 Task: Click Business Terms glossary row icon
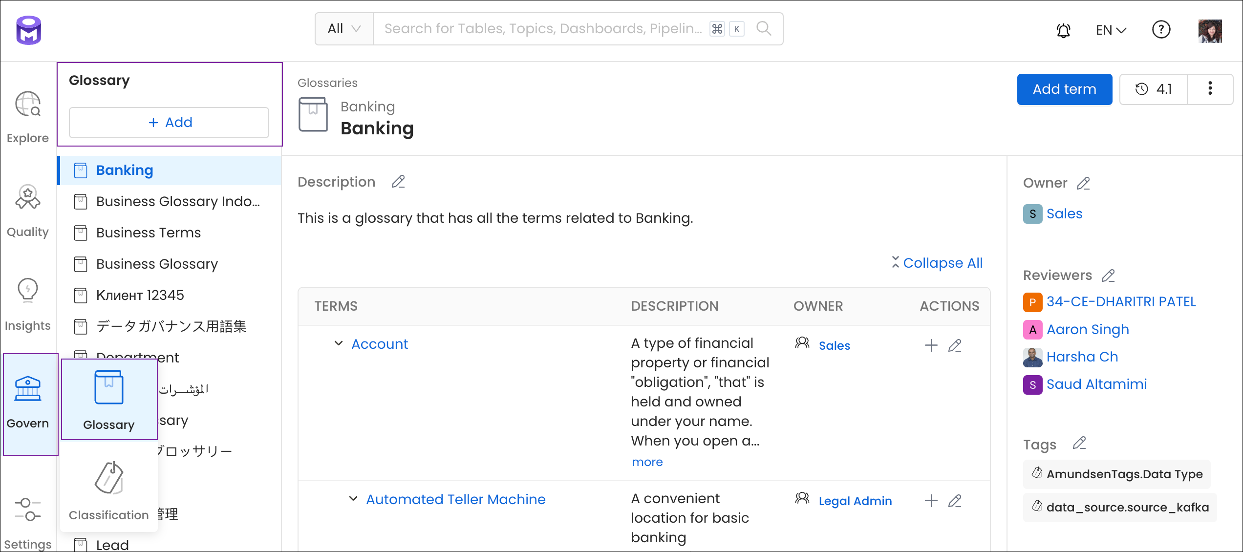pos(80,233)
